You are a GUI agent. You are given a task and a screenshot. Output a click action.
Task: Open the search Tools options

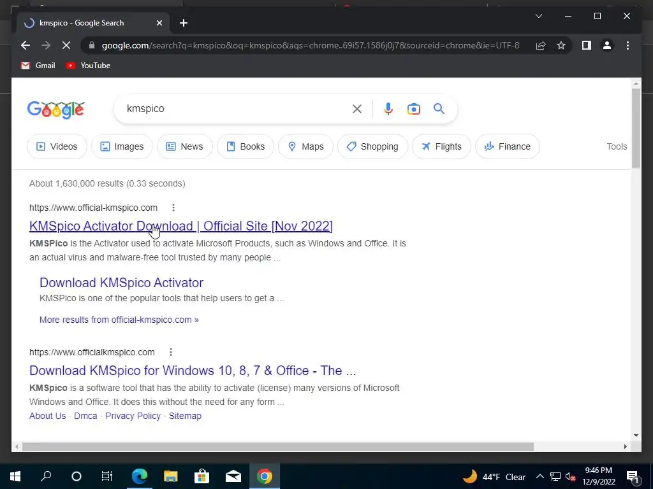(617, 146)
